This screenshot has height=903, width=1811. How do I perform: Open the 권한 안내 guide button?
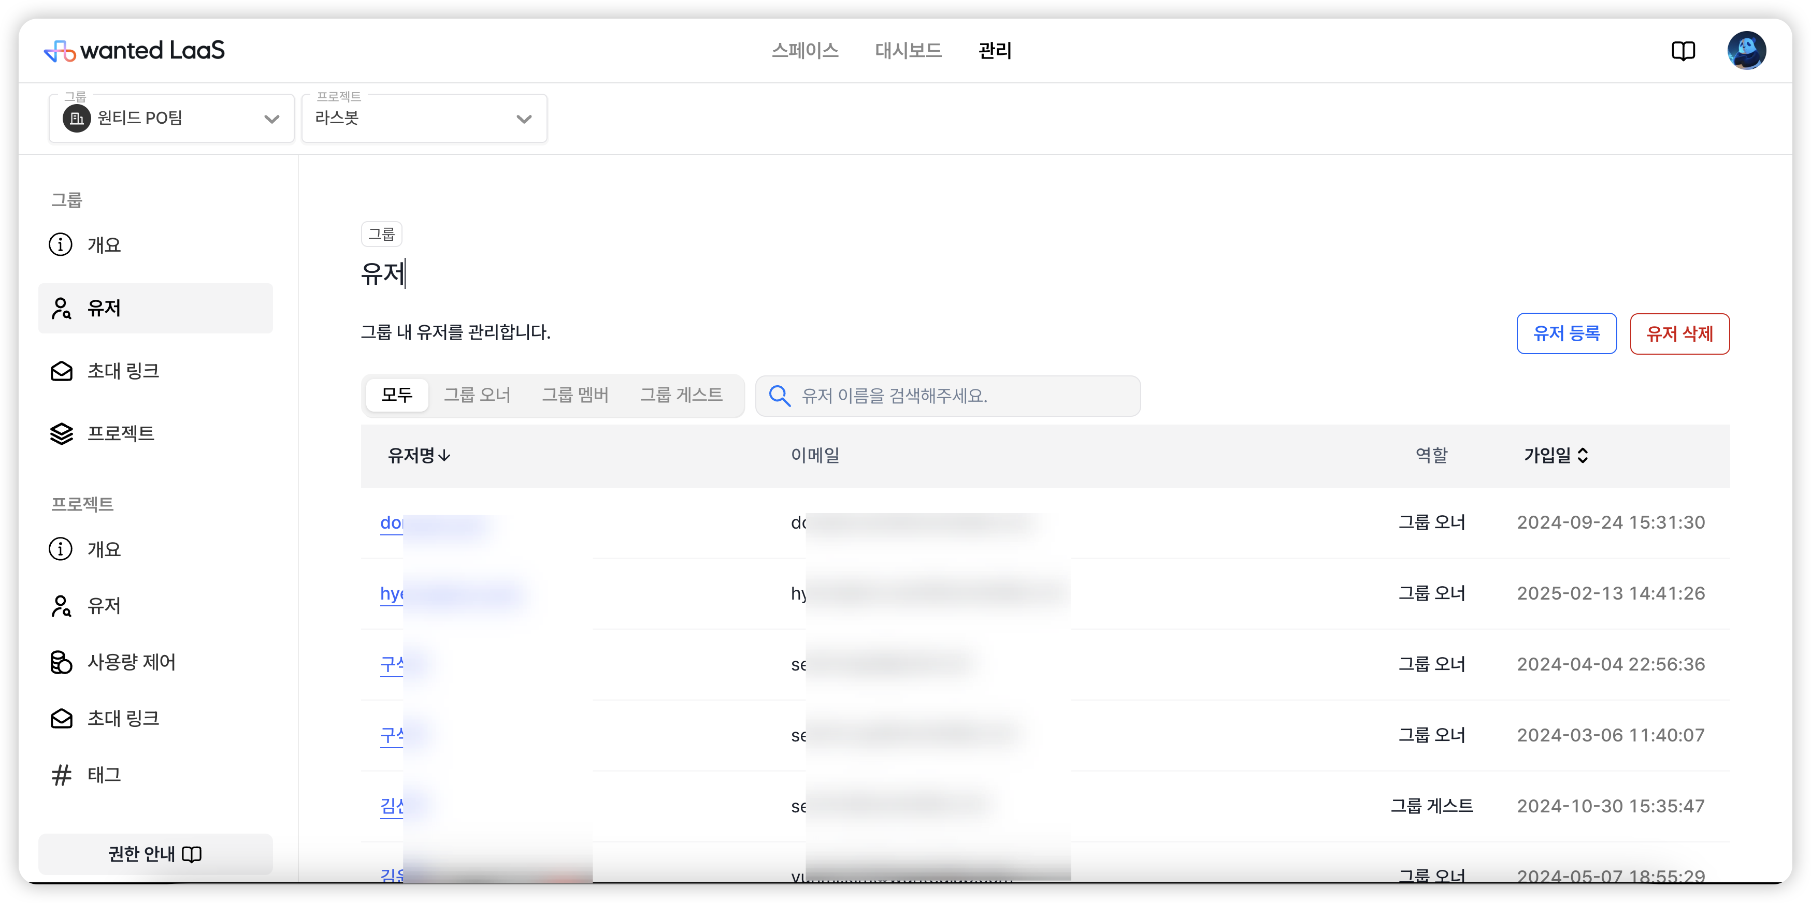coord(155,854)
